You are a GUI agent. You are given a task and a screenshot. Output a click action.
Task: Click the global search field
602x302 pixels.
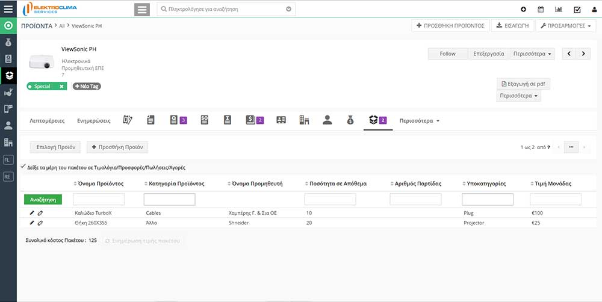point(226,9)
